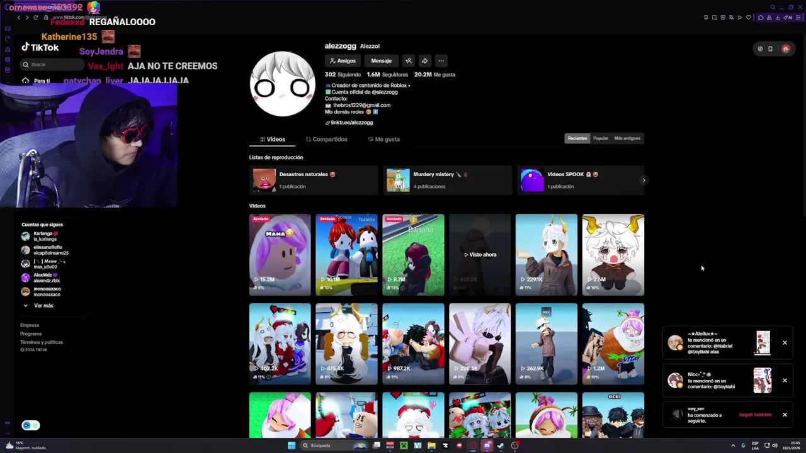Image resolution: width=806 pixels, height=453 pixels.
Task: Open the logged-in user avatar menu
Action: (x=786, y=48)
